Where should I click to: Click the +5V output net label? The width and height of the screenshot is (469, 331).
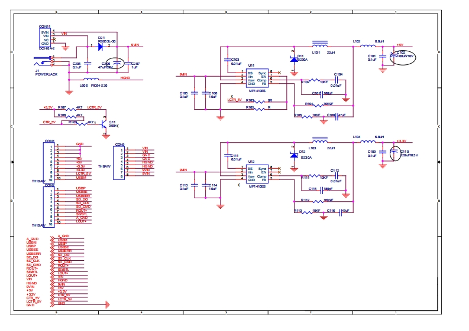point(400,44)
